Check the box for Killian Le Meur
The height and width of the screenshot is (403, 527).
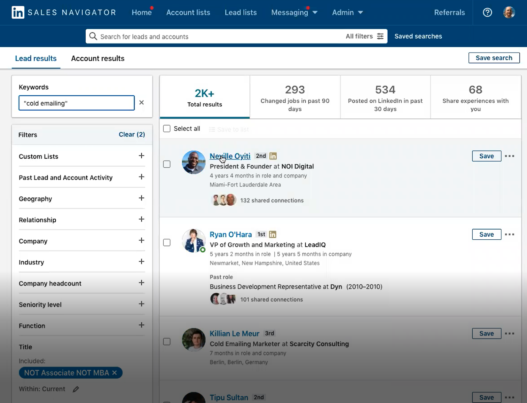pyautogui.click(x=167, y=341)
